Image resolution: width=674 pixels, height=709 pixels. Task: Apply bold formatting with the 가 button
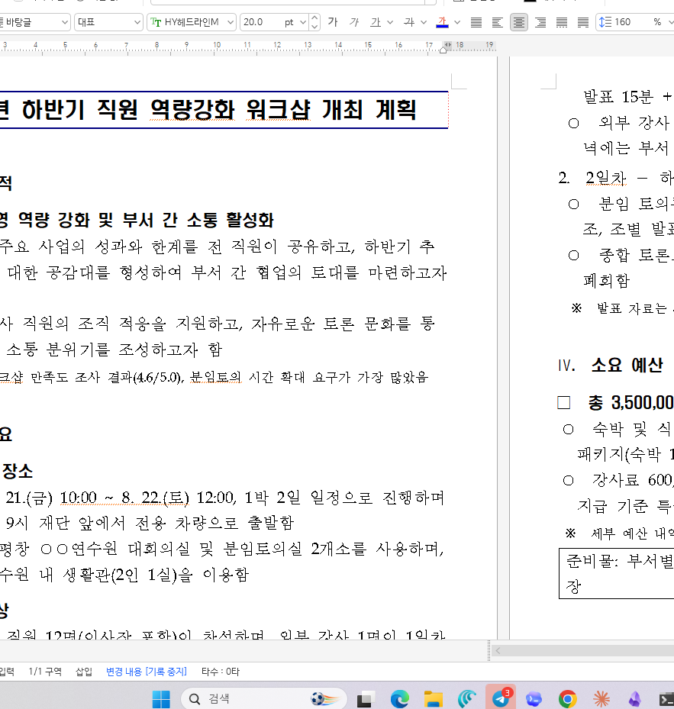click(x=333, y=21)
